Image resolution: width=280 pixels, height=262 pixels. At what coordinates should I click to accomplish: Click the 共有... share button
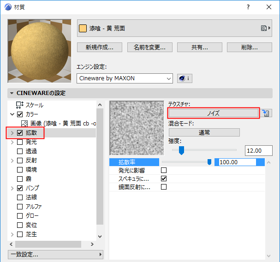tap(199, 48)
